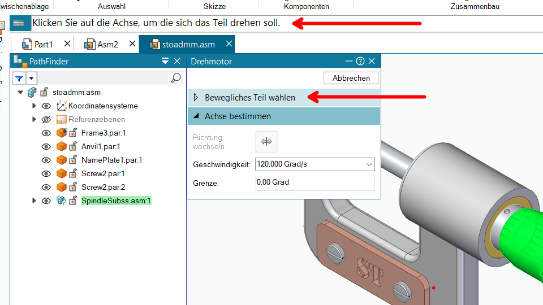The image size is (543, 305).
Task: Collapse the stoadmm.asm root node
Action: coord(20,92)
